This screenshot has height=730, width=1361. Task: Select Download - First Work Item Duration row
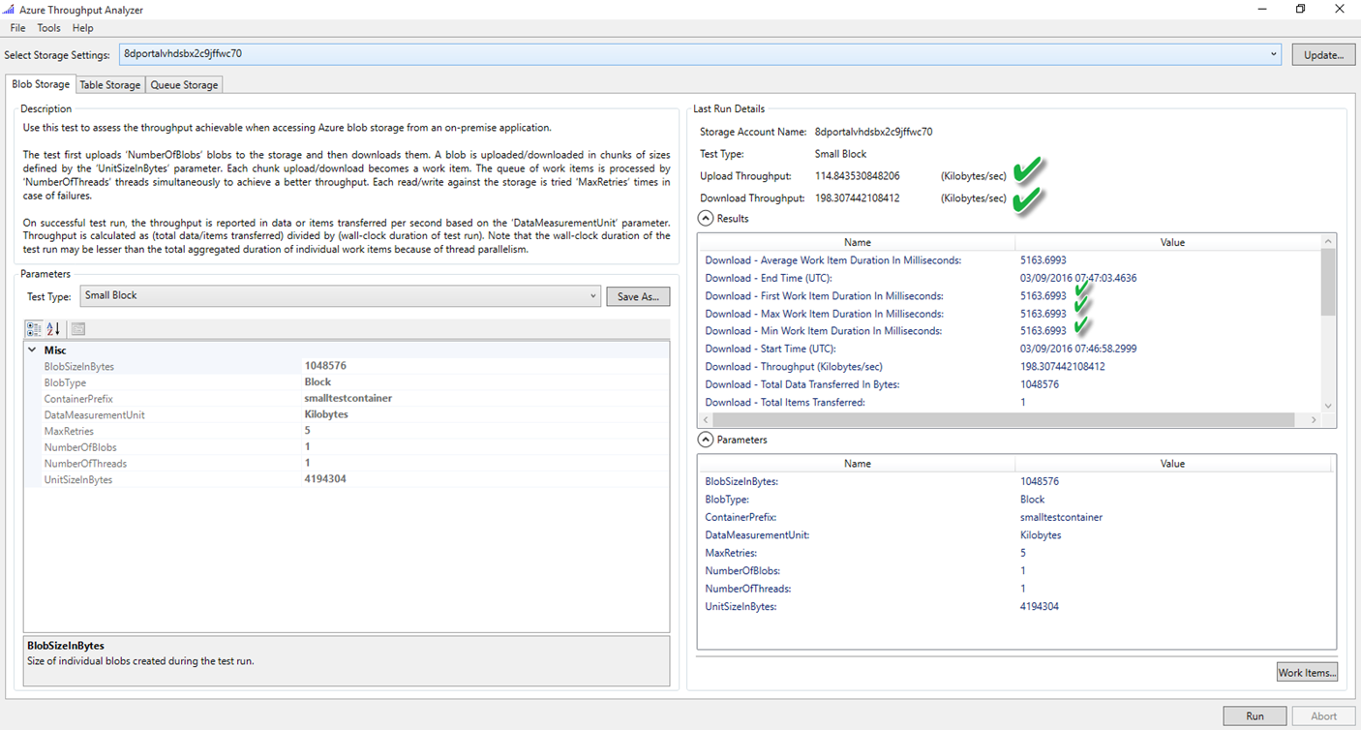(x=1010, y=296)
